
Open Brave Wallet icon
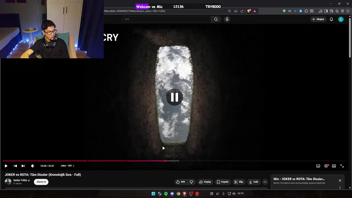point(331,11)
